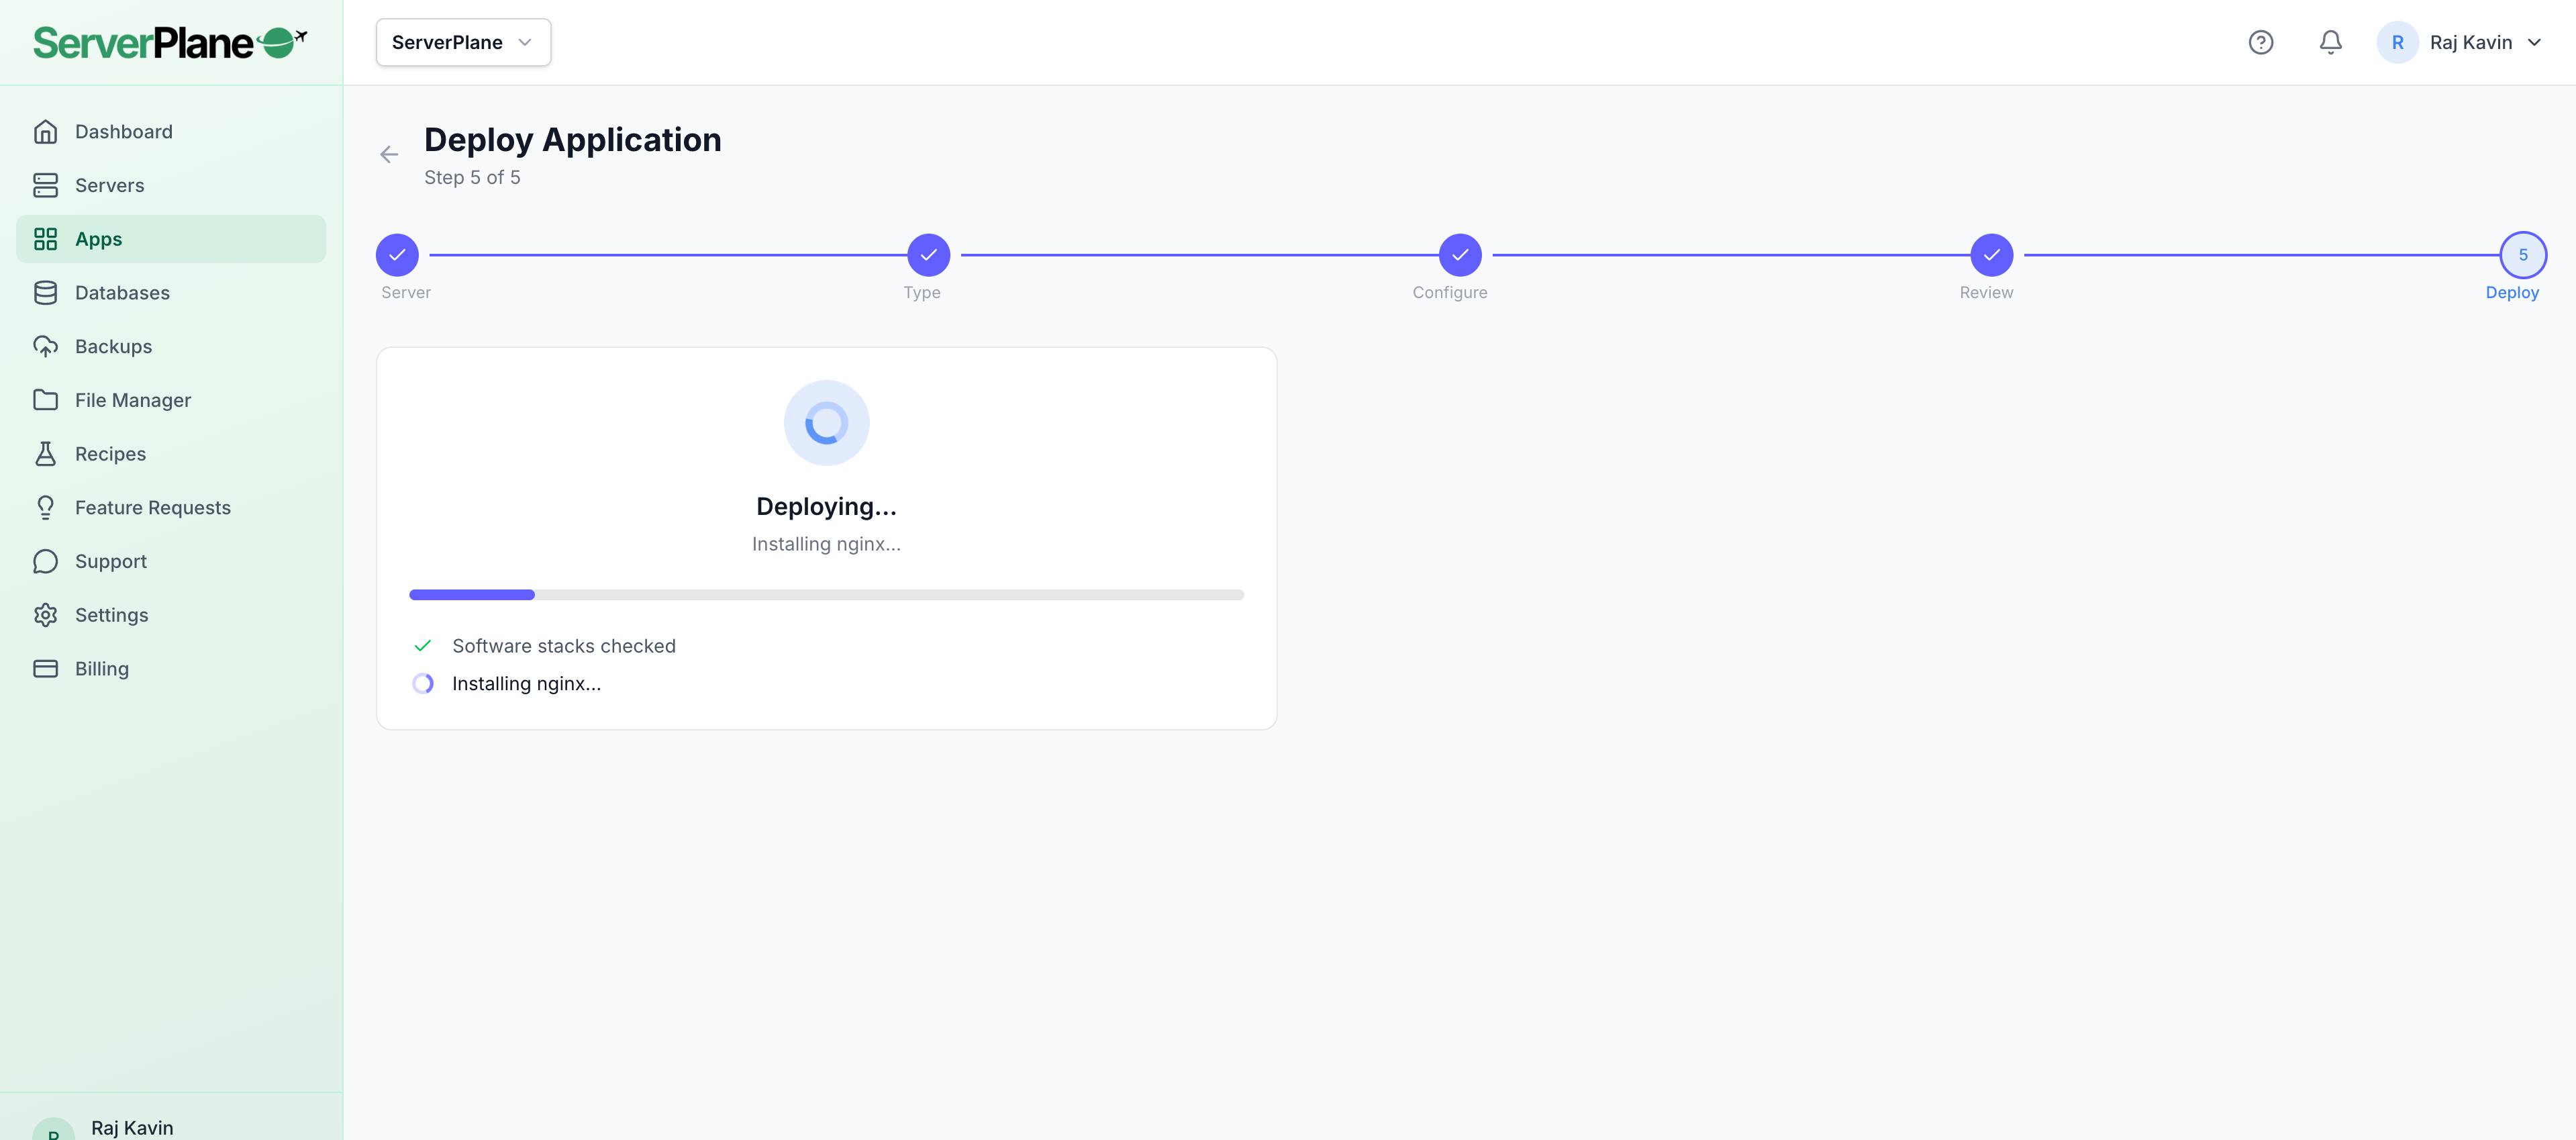The width and height of the screenshot is (2576, 1140).
Task: Expand the ServerPlane workspace dropdown
Action: click(463, 42)
